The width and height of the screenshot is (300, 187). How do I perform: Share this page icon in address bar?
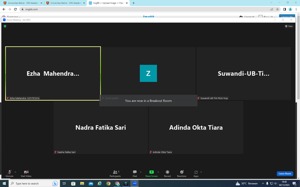[x=271, y=9]
